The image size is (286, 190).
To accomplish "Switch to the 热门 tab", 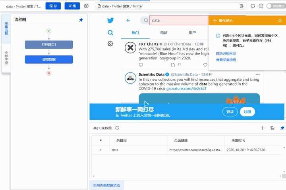I will [x=135, y=33].
